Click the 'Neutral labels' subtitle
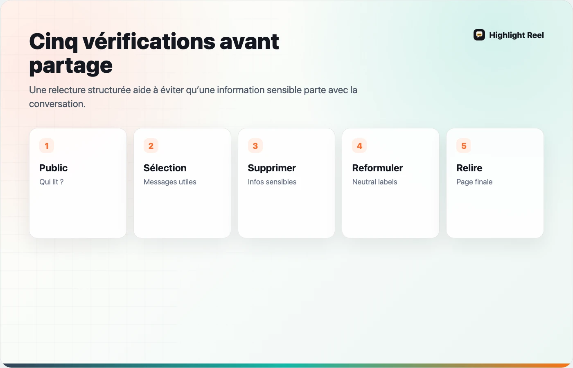This screenshot has width=573, height=368. [375, 182]
